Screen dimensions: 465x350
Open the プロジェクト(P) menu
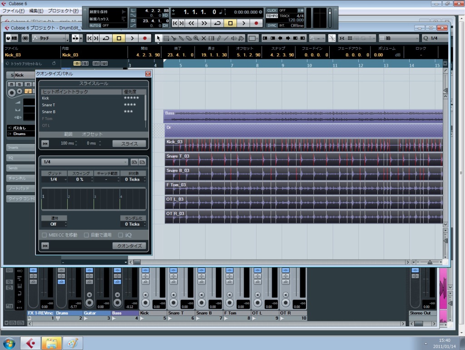click(x=63, y=11)
